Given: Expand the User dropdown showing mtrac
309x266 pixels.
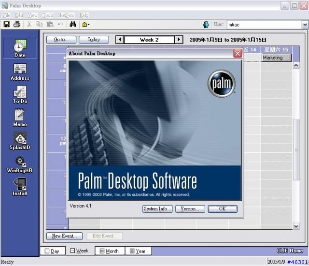Looking at the screenshot, I should [305, 25].
